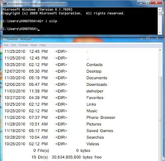This screenshot has height=161, width=165.
Task: Click the time 06:47 PM in the Downloads row
Action: point(38,85)
